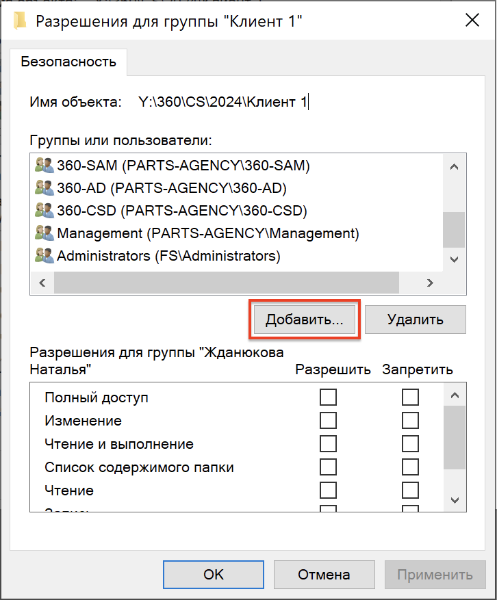Click the Удалить button
Screen dimensions: 497x600
coord(415,319)
